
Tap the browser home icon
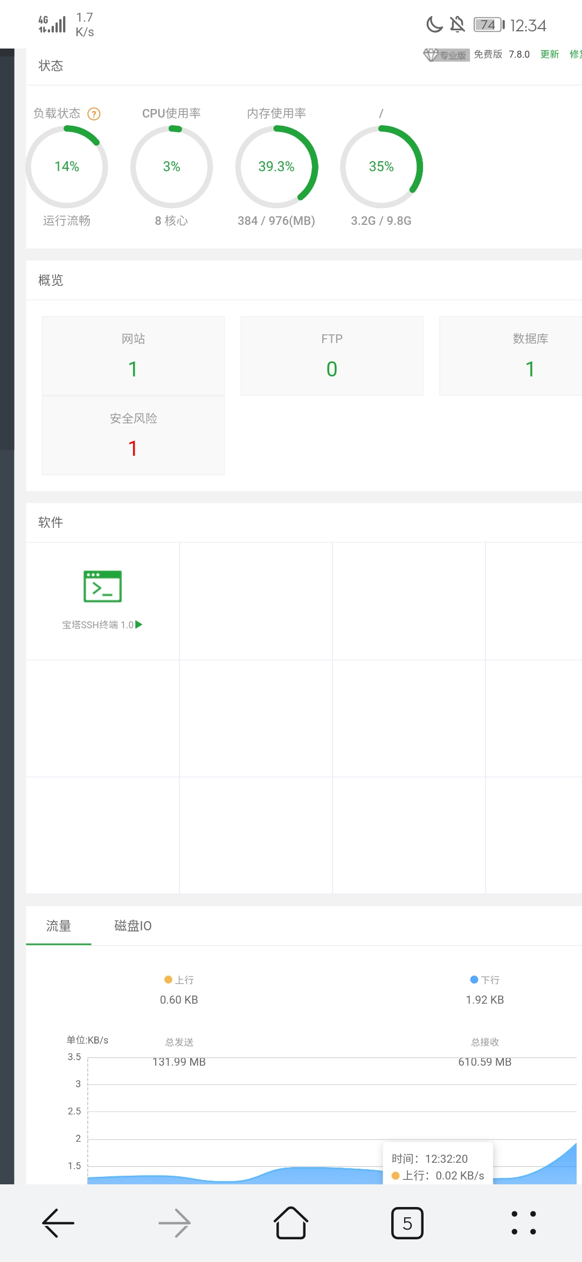click(x=291, y=1223)
